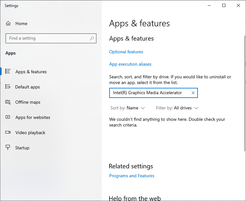Click the vertical scrollbar on the right
246x201 pixels.
[244, 95]
